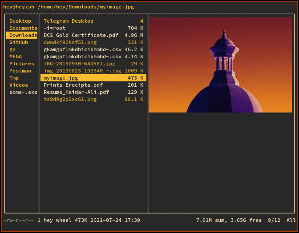Click the All scroll indicator

291,220
